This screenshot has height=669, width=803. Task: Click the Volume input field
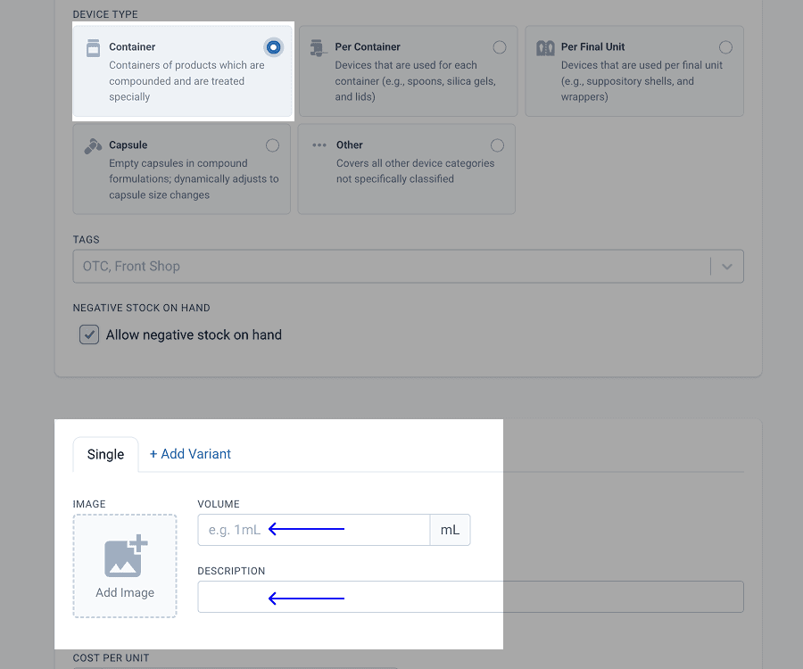313,530
